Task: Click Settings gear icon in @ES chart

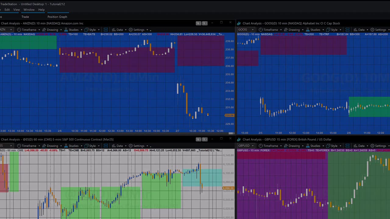Action: coord(131,146)
